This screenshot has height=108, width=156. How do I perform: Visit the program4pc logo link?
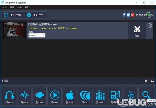tap(145, 15)
